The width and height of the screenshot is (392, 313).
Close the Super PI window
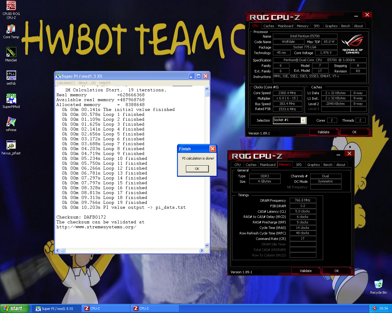(205, 76)
